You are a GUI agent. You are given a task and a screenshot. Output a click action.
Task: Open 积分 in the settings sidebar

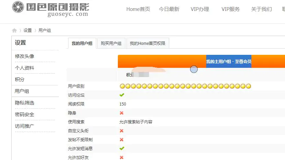tap(20, 79)
